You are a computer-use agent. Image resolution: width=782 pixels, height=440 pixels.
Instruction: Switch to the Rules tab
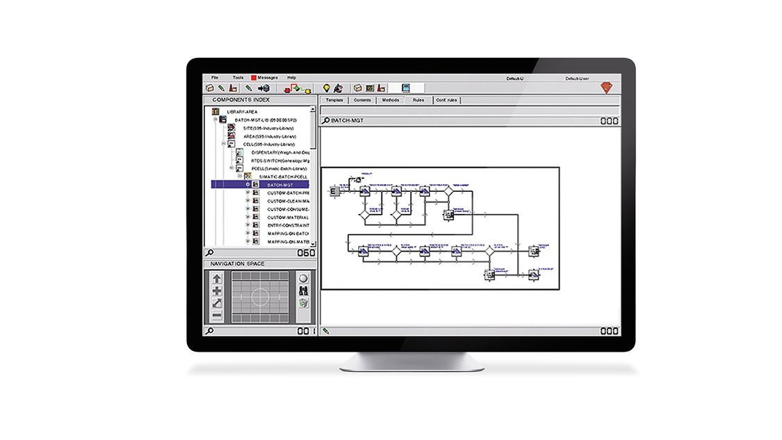coord(418,100)
